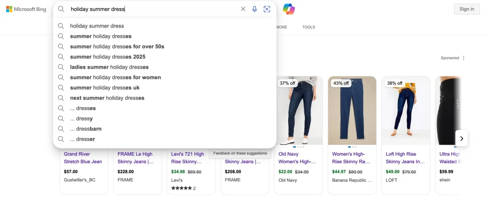Click the '37% off' badge
The width and height of the screenshot is (487, 203).
click(x=288, y=83)
